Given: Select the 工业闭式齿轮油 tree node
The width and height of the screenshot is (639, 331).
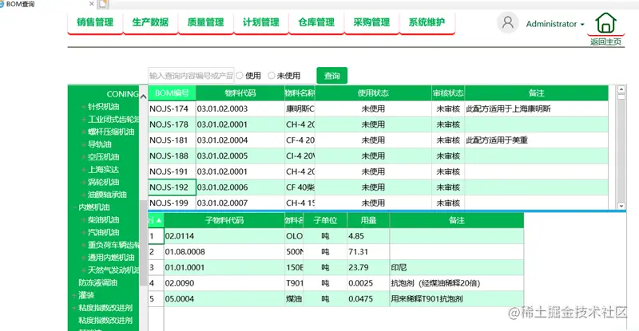Looking at the screenshot, I should [x=113, y=120].
